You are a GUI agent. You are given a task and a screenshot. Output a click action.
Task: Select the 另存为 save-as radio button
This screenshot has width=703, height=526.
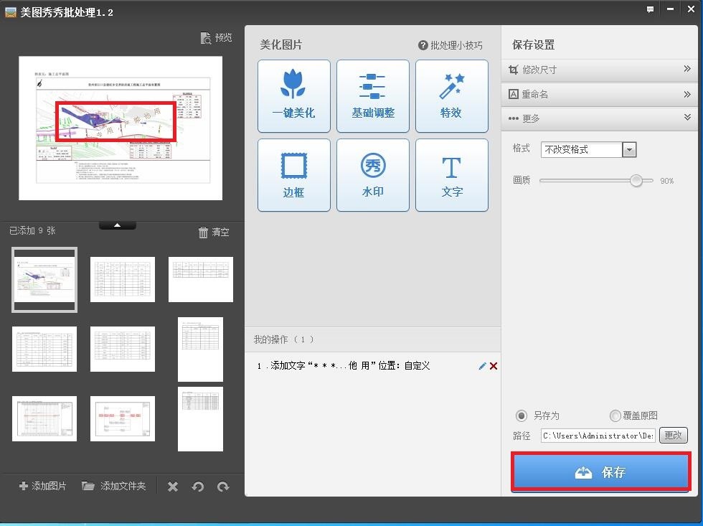522,415
